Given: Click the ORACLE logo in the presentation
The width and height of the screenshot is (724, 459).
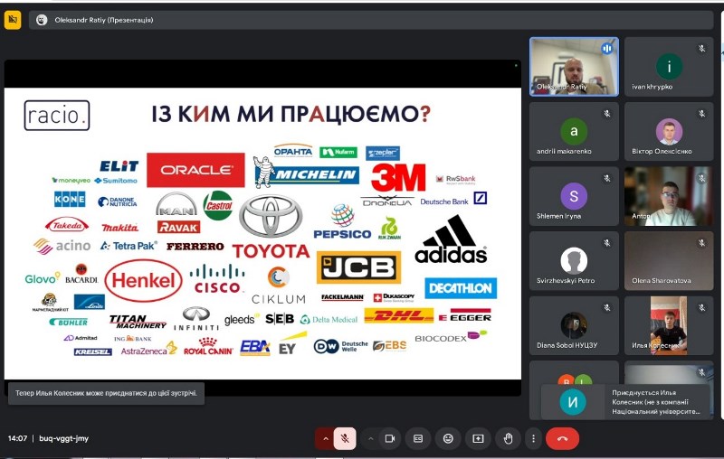Looking at the screenshot, I should (195, 170).
